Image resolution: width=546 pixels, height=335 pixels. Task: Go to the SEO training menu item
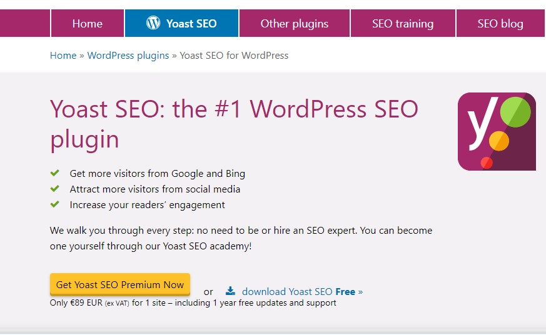(x=403, y=24)
